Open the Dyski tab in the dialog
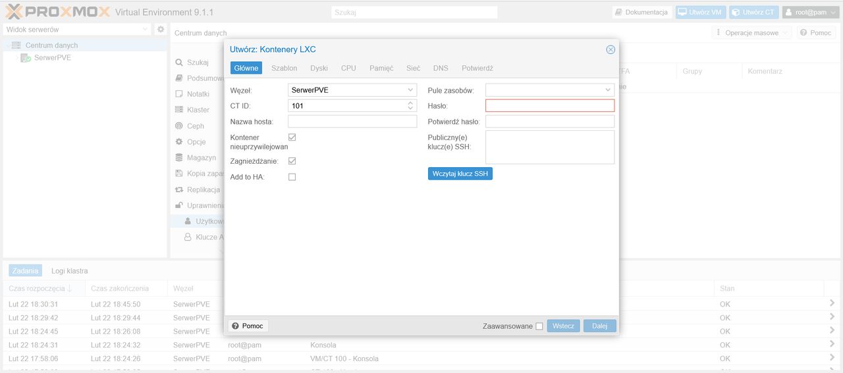Screen dimensions: 843x373 pyautogui.click(x=319, y=68)
